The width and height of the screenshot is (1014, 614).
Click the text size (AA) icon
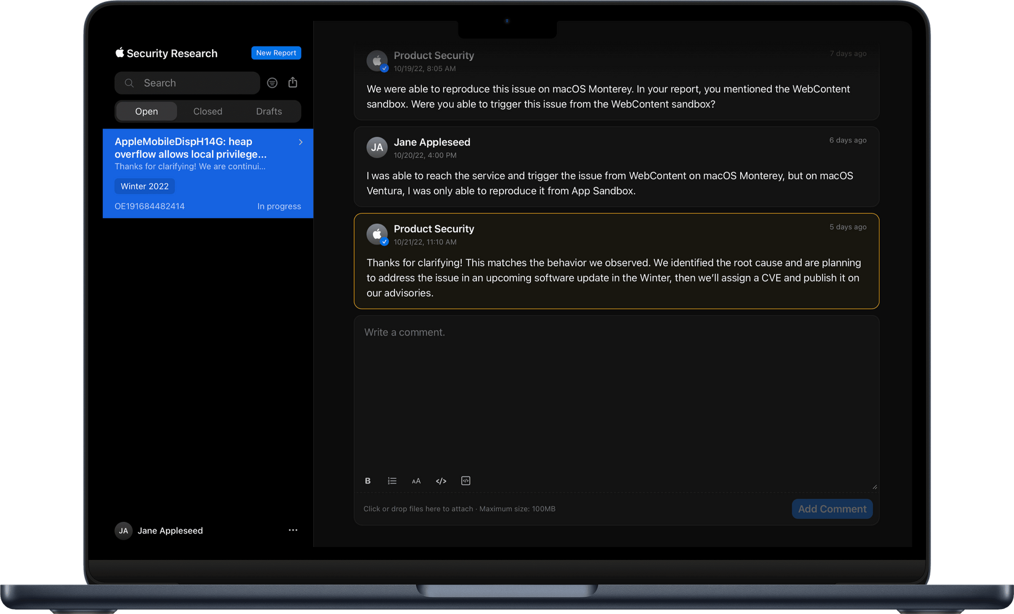click(416, 481)
